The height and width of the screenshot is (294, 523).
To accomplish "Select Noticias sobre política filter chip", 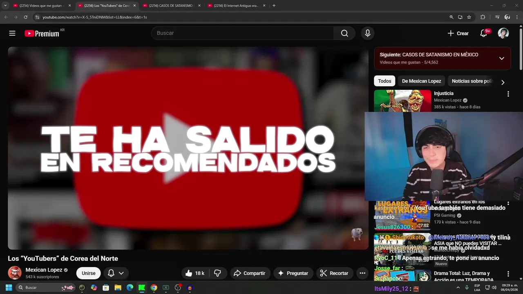I will (472, 81).
